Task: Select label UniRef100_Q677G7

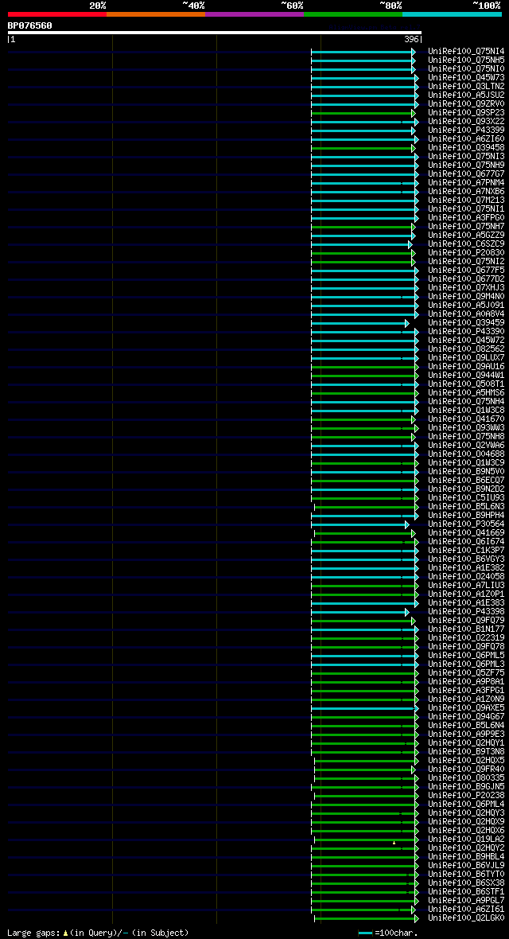Action: [467, 174]
